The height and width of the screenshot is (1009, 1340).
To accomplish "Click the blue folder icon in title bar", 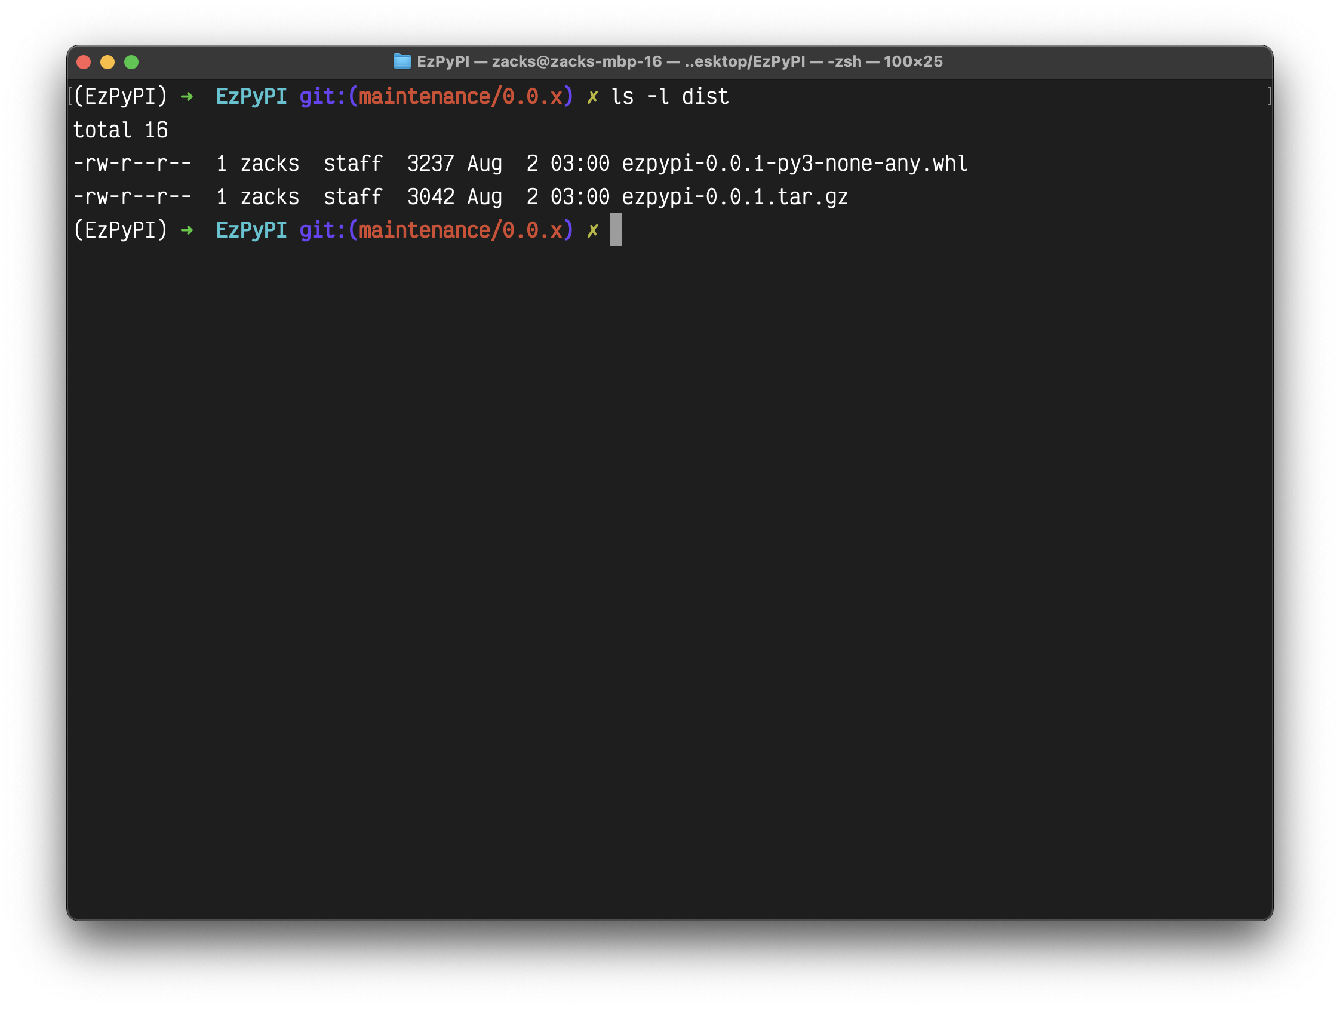I will pyautogui.click(x=402, y=61).
